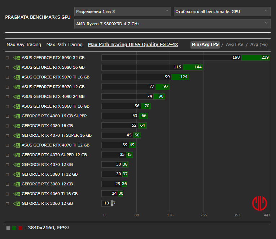276x239 pixels.
Task: Show the Avg FPS view
Action: [234, 45]
